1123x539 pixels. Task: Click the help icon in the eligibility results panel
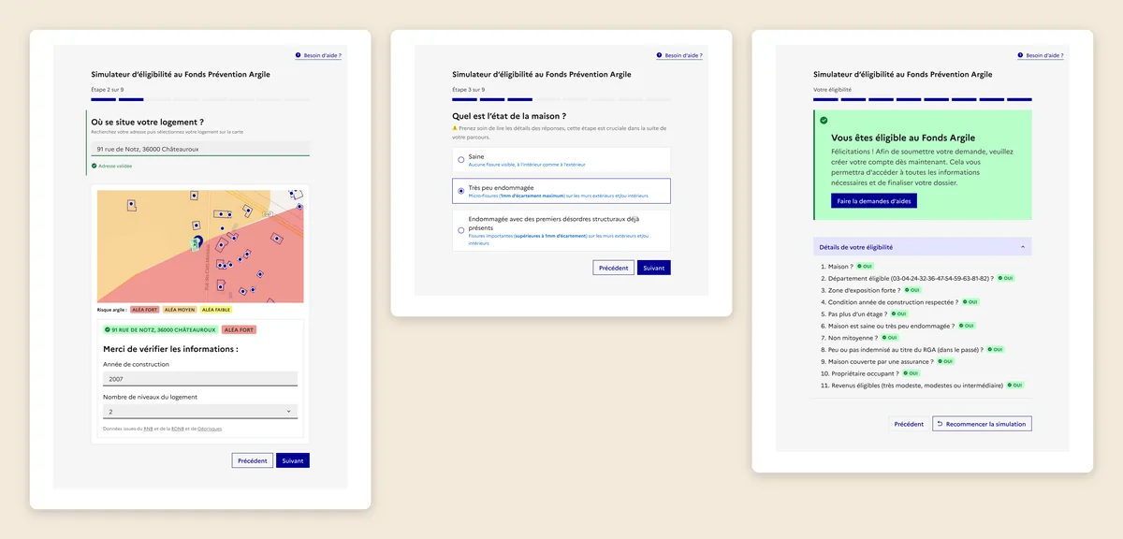[x=1020, y=55]
